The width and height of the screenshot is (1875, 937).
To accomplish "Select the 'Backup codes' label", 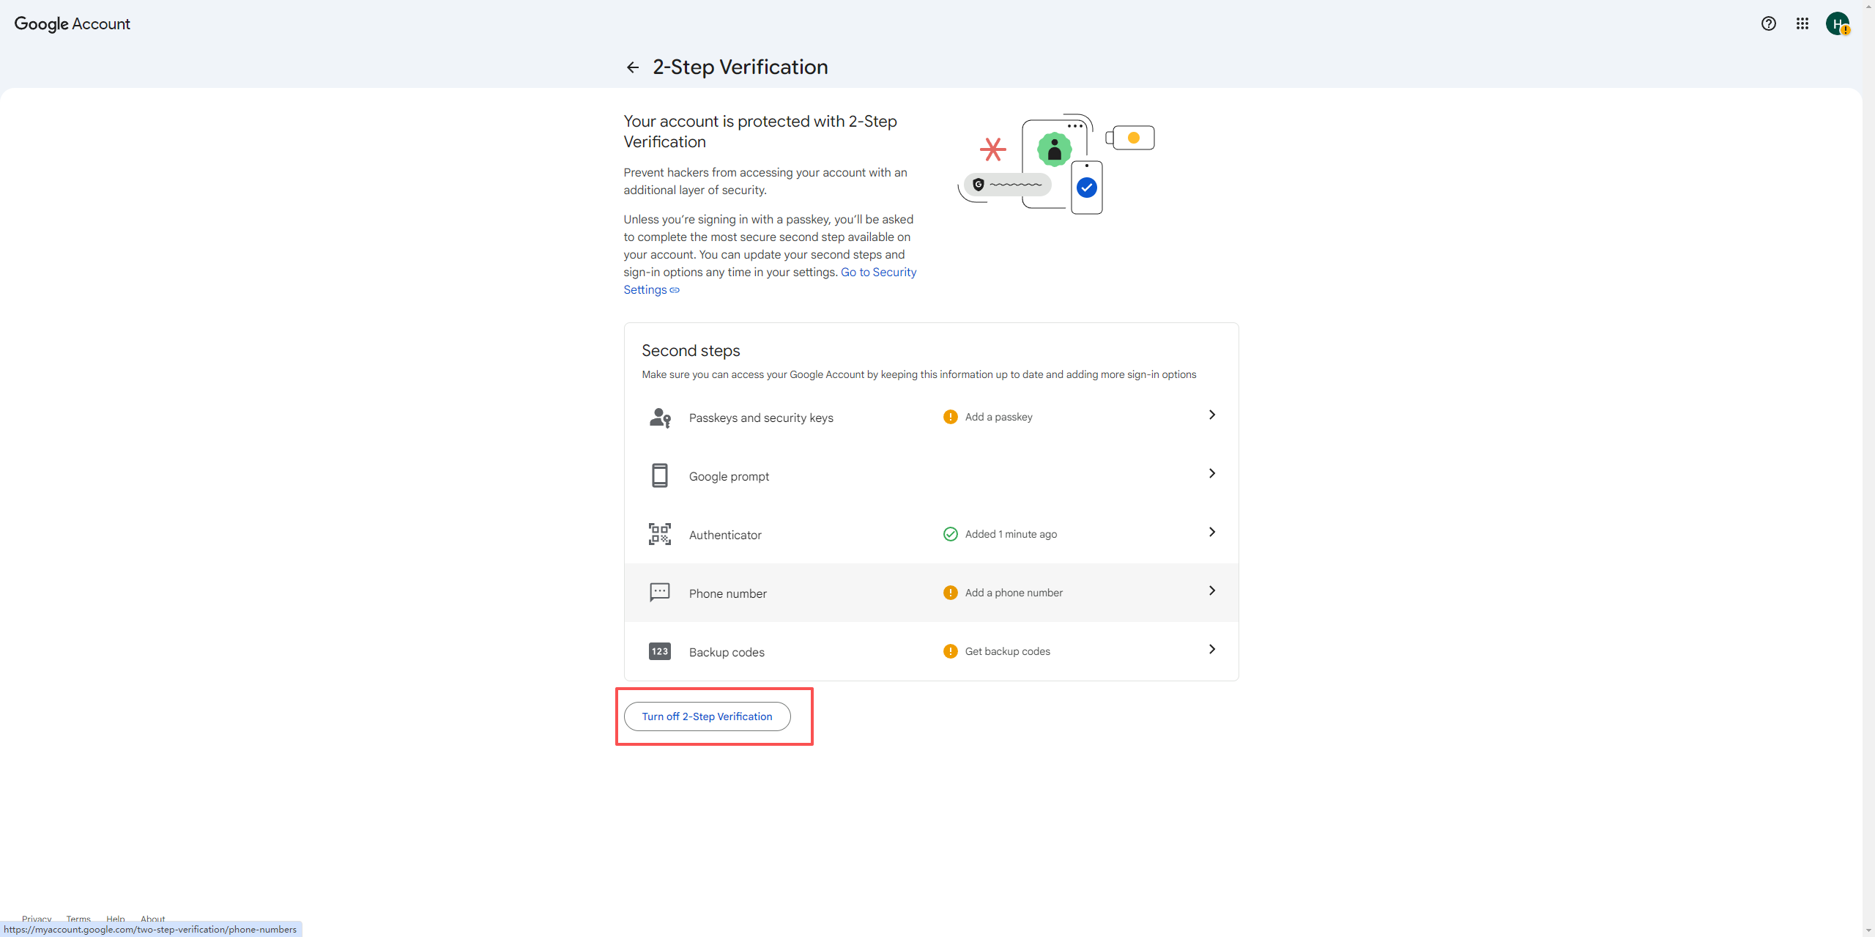I will tap(727, 652).
